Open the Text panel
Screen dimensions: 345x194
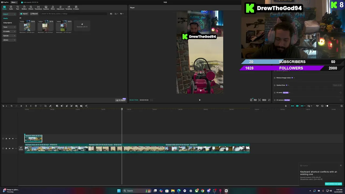(18, 8)
